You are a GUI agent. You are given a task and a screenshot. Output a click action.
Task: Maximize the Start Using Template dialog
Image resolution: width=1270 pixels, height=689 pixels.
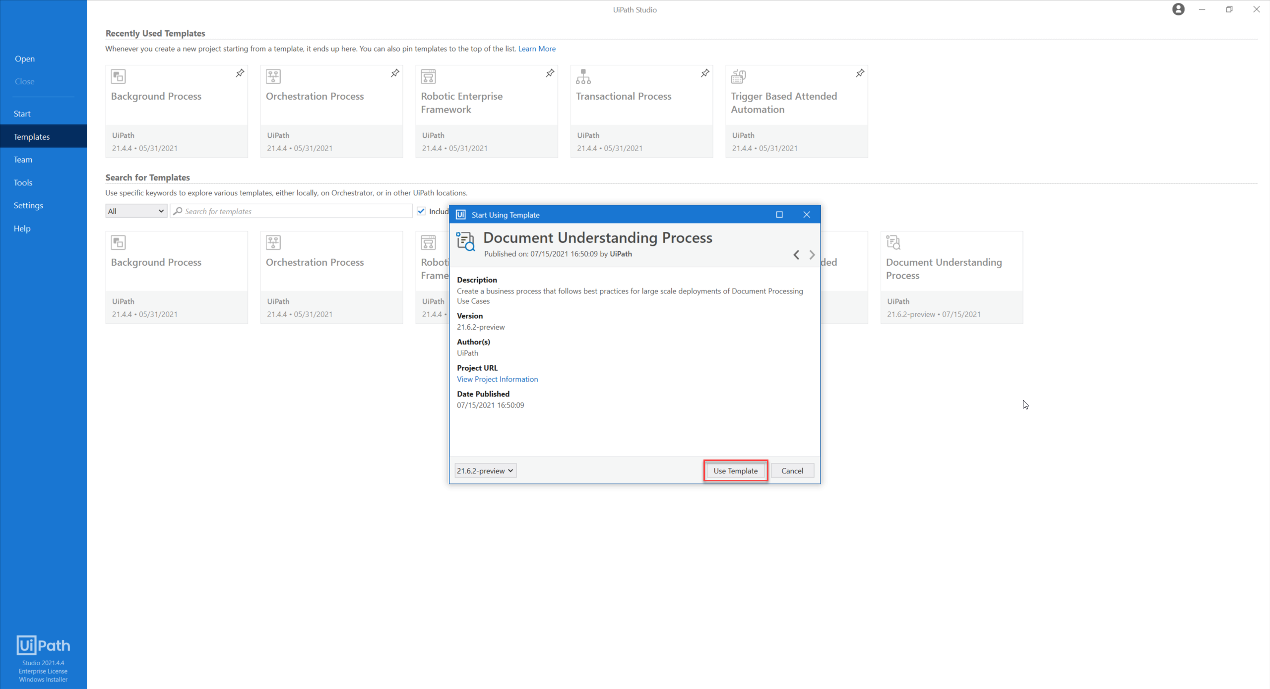[x=779, y=215]
